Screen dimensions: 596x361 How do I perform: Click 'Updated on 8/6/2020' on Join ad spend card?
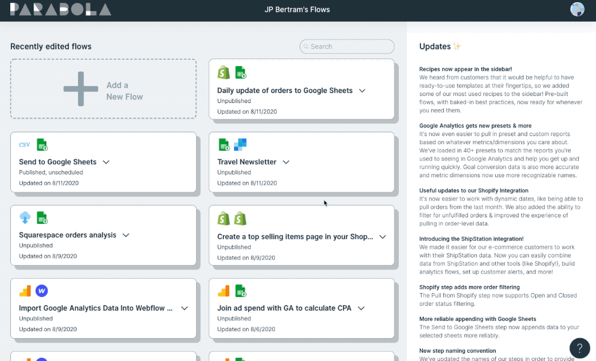247,329
